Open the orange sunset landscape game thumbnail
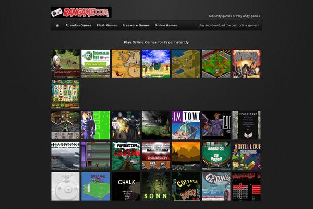 point(186,156)
